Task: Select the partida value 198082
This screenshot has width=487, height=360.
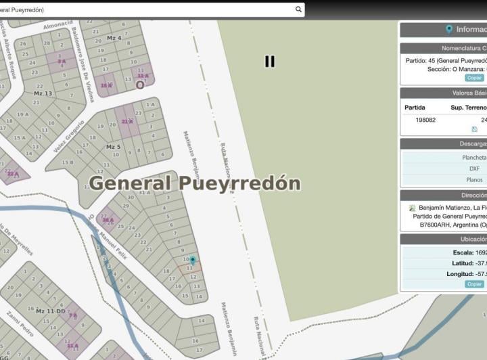Action: (425, 120)
